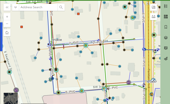This screenshot has height=104, width=170.
Task: Click the overview map thumbnail
Action: 11,98
